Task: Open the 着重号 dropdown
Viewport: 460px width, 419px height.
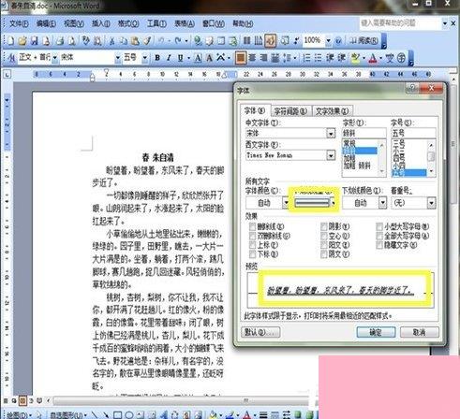Action: click(x=431, y=203)
